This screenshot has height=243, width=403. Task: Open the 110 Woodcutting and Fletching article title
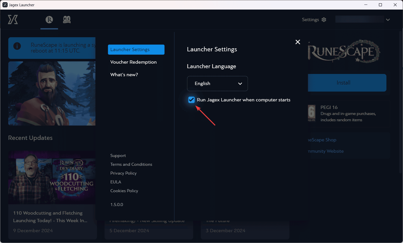click(50, 217)
